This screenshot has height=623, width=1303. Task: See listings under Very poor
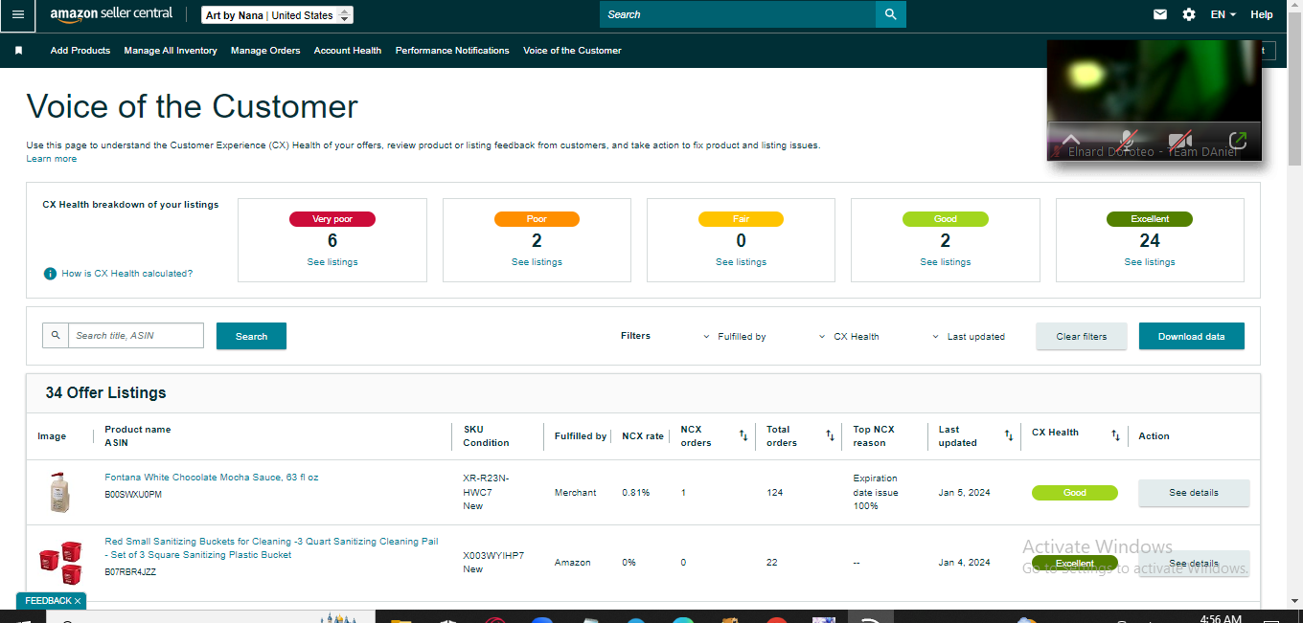(332, 262)
